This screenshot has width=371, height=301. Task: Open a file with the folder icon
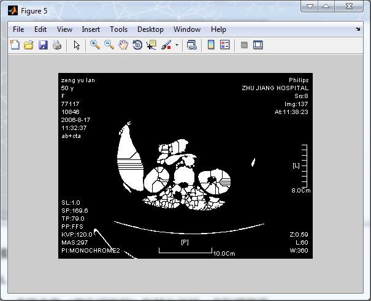pos(28,45)
